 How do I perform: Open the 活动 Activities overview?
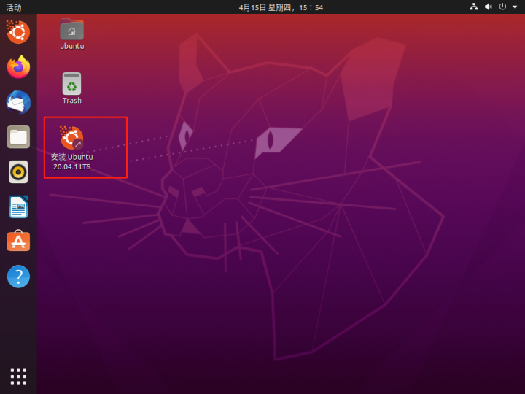pyautogui.click(x=14, y=7)
